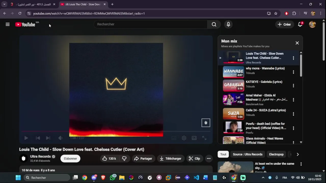
Task: Play why mona - Wannabe (Lyrics) from the mix
Action: pyautogui.click(x=265, y=68)
